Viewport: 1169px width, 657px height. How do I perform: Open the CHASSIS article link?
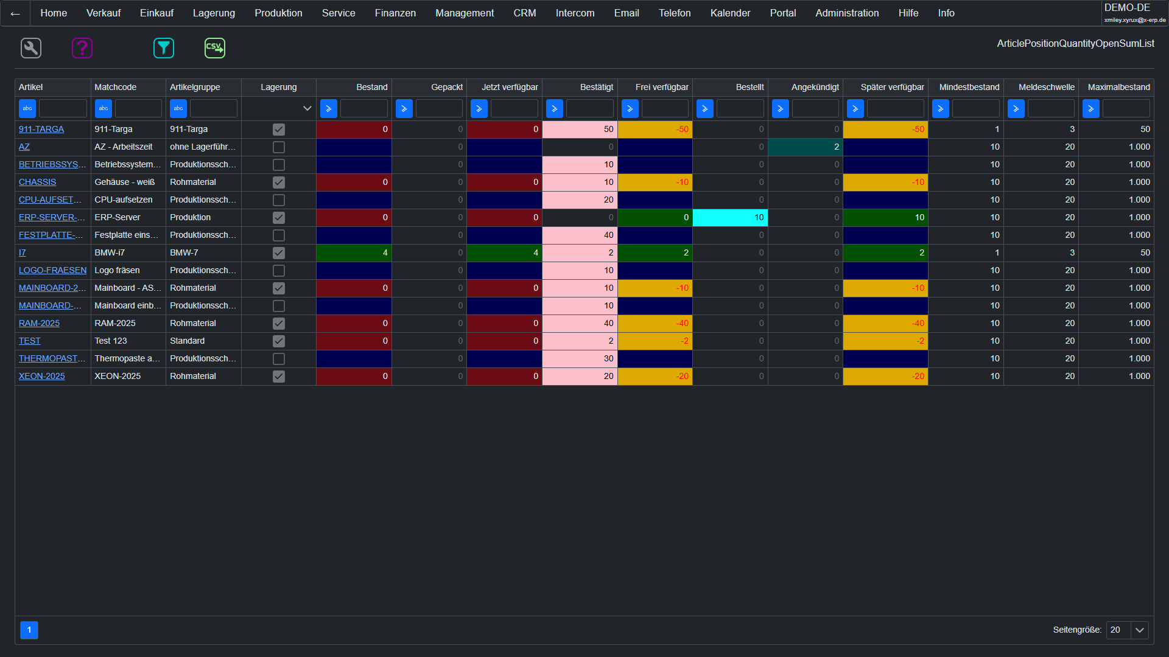37,182
